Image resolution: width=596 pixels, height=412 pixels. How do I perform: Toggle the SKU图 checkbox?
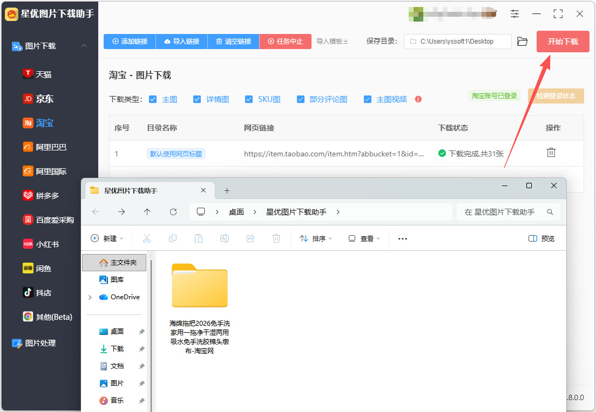click(x=248, y=99)
